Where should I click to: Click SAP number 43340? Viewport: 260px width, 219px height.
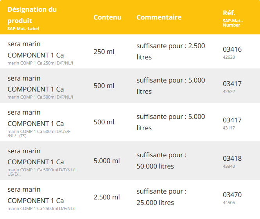click(229, 166)
